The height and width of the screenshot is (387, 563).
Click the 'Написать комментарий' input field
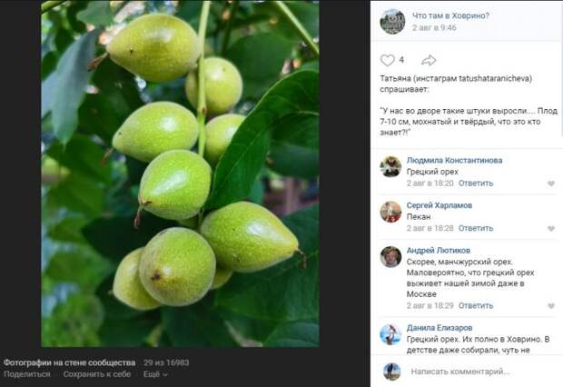tap(483, 372)
